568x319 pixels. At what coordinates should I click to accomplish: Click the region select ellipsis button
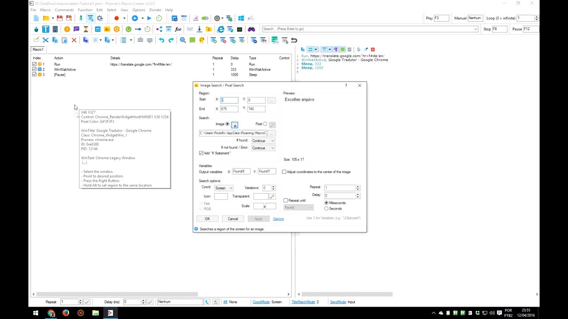271,101
